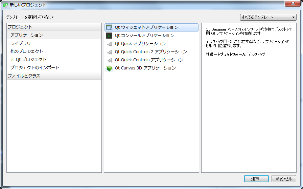Click the Qt logo in the title bar

click(x=5, y=5)
